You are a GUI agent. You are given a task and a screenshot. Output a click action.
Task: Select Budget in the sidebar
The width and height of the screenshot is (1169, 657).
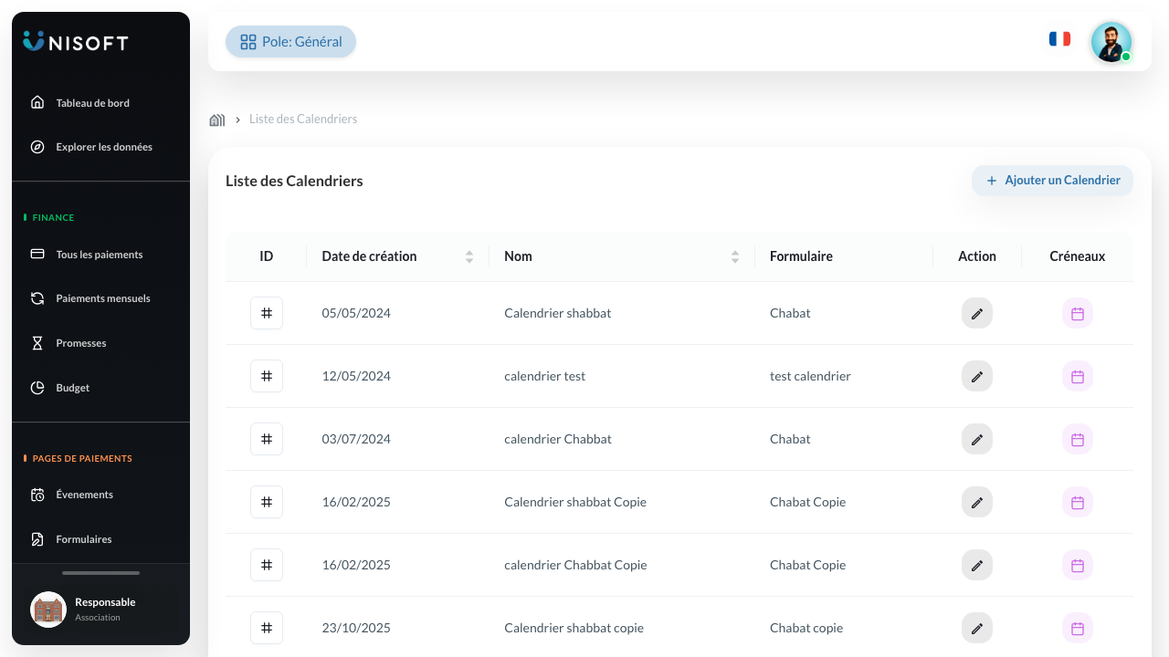(100, 388)
